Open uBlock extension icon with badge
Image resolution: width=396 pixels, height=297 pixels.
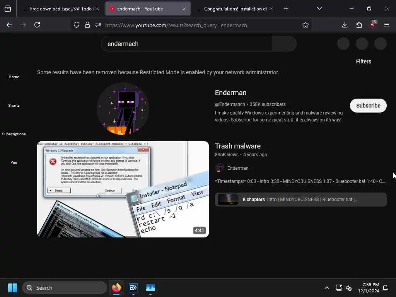(373, 24)
